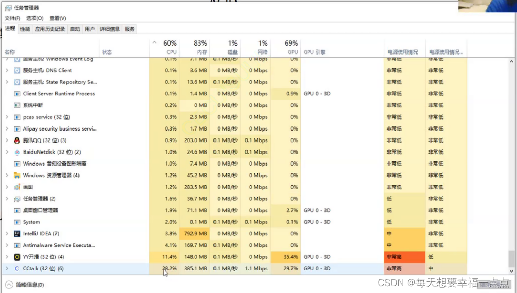Screen dimensions: 517x293
Task: Open the 选项(O) menu
Action: click(x=35, y=18)
